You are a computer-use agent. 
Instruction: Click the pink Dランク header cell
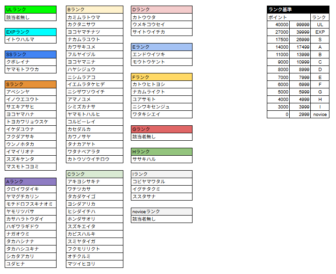coord(162,9)
